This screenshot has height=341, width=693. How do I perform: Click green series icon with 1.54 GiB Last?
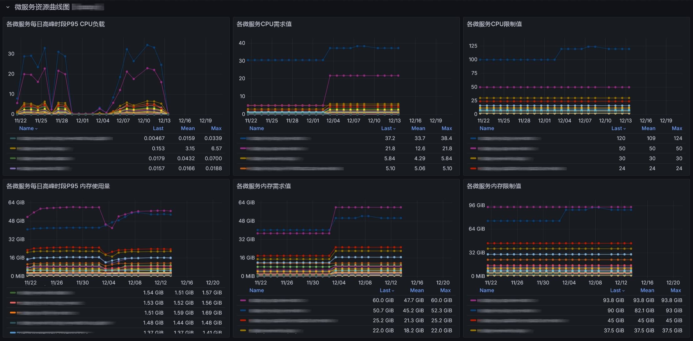tap(13, 293)
